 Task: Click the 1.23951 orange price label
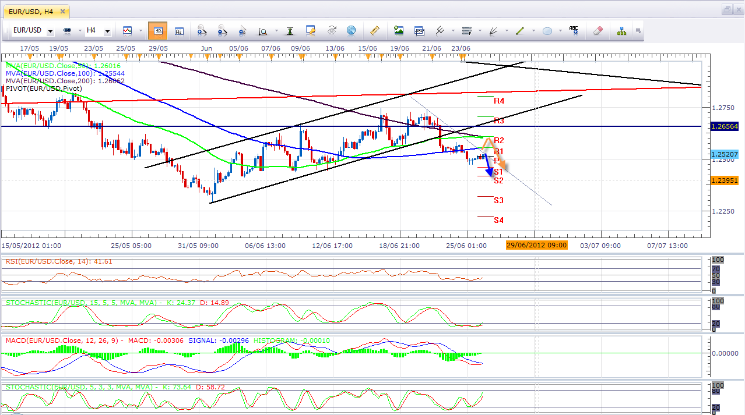pos(725,180)
